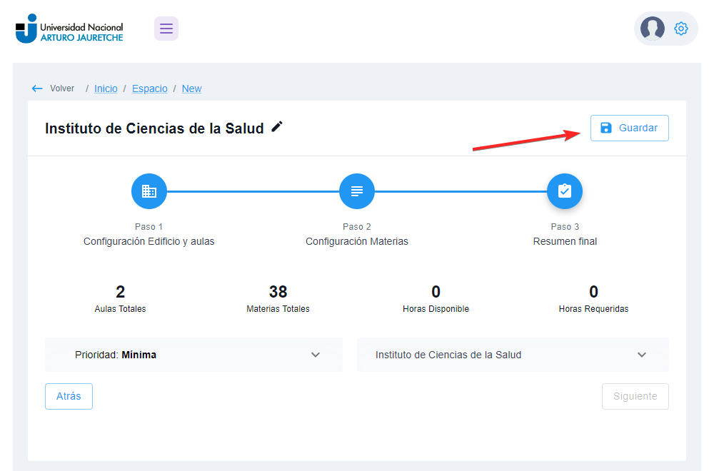This screenshot has height=471, width=714.
Task: Click the Siguiente button
Action: pos(635,396)
